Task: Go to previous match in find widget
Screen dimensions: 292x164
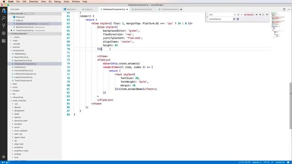Action: (256, 15)
